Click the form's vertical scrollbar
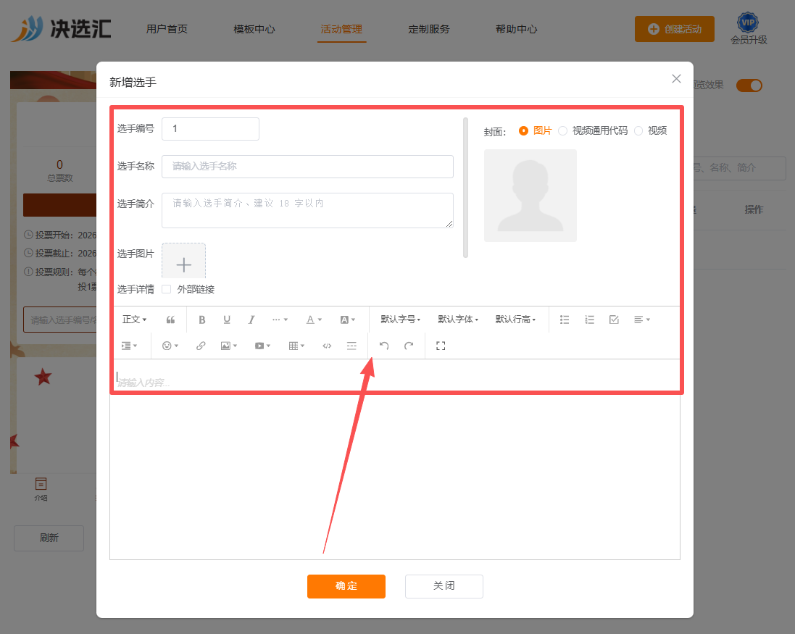 [x=465, y=188]
